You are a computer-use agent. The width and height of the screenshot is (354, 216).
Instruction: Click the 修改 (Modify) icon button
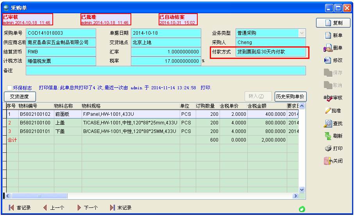333,60
